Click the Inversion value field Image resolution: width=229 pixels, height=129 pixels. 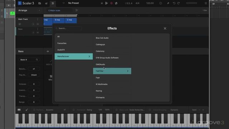(34, 90)
